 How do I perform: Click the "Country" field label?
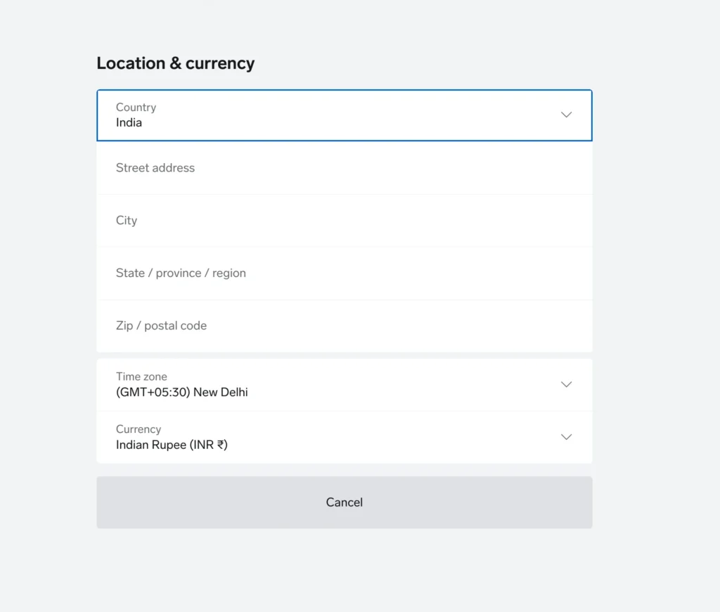136,108
